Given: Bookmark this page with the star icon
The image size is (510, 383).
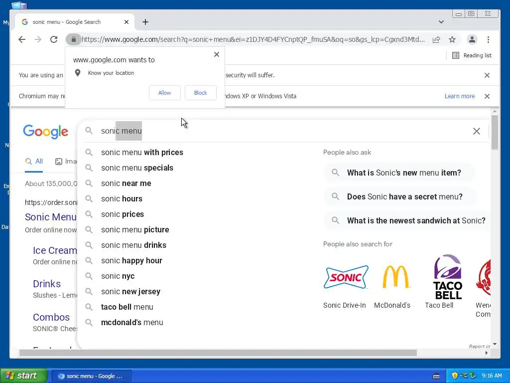Looking at the screenshot, I should pyautogui.click(x=452, y=39).
